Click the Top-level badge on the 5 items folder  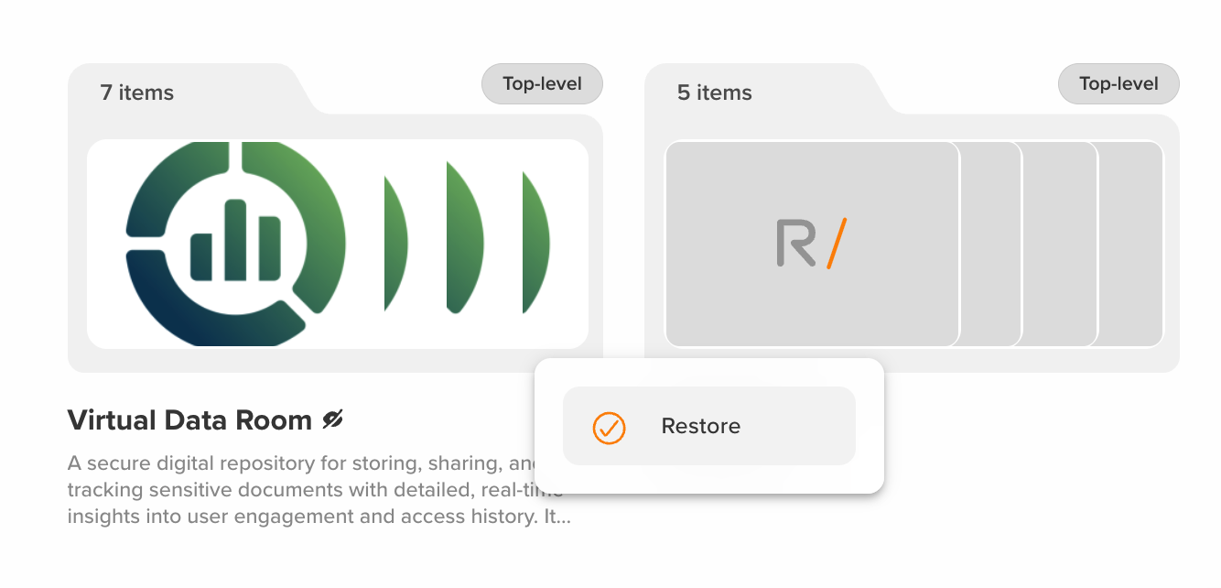(1118, 84)
